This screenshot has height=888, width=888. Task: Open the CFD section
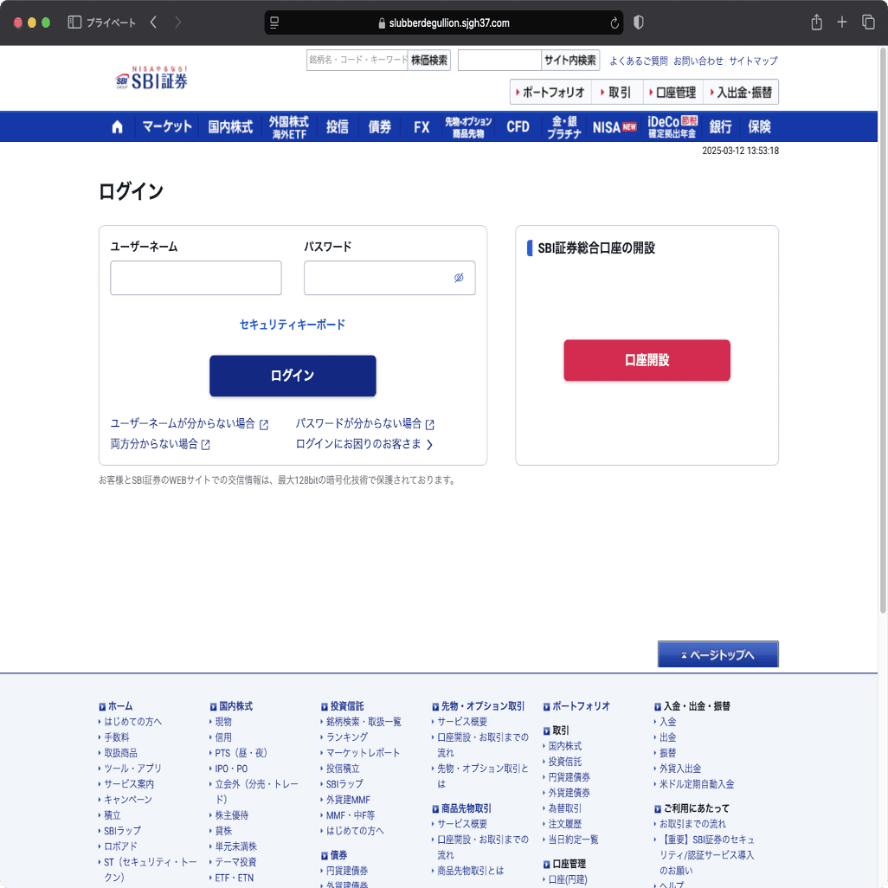[x=518, y=126]
